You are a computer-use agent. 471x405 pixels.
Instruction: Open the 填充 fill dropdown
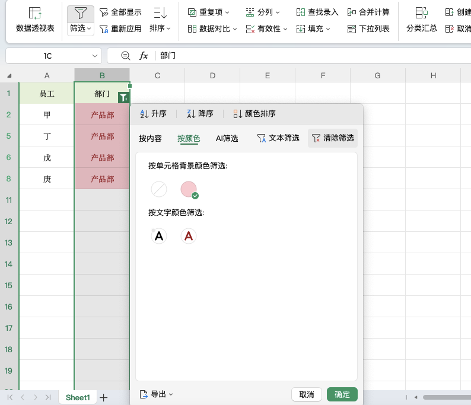[x=313, y=29]
